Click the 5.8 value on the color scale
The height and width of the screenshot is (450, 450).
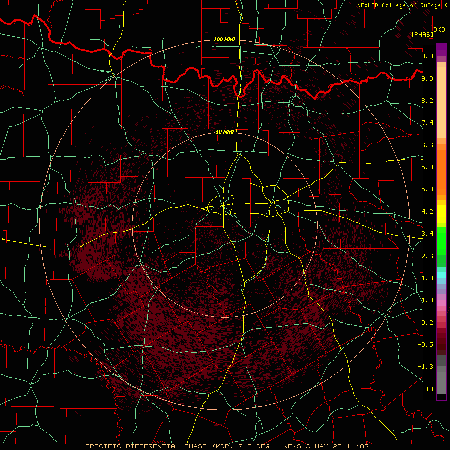pos(427,167)
